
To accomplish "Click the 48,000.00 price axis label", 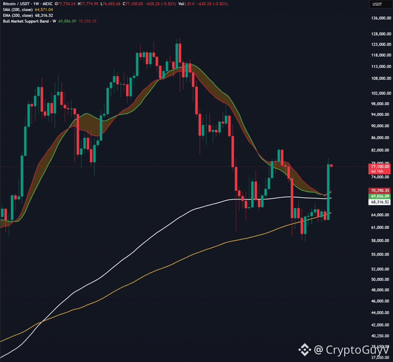I will [380, 290].
